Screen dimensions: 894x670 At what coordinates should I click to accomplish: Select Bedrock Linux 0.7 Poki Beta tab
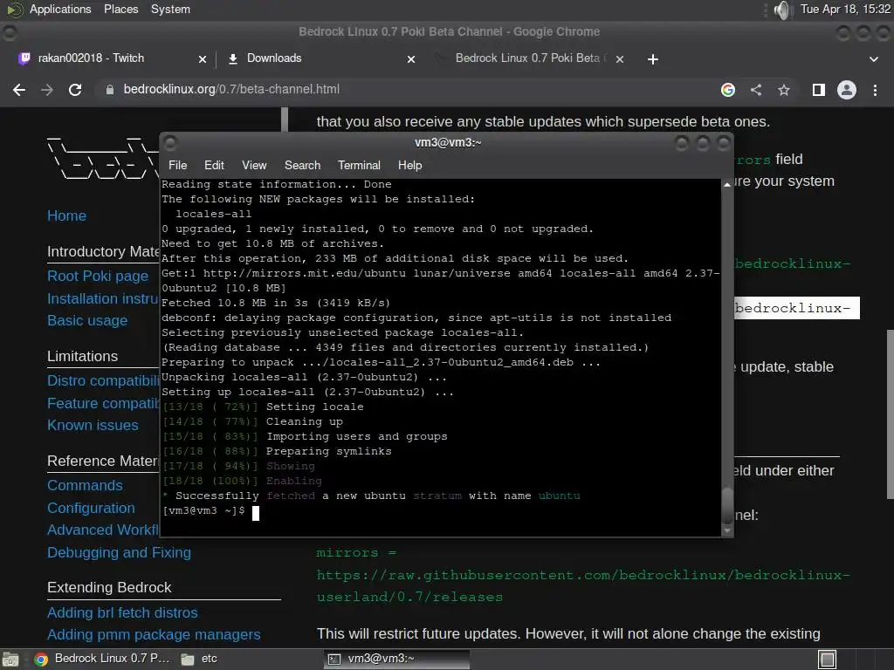pos(530,58)
